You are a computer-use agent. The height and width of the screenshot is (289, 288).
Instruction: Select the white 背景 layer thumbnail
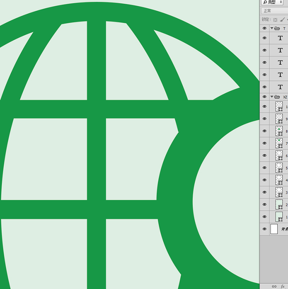[x=274, y=229]
